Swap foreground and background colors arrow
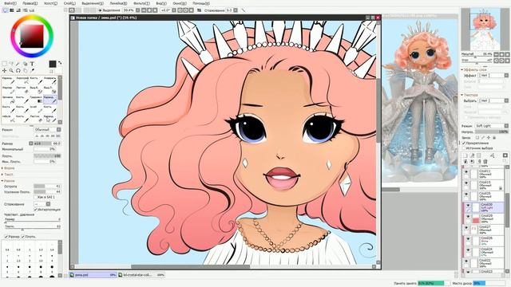This screenshot has width=511, height=287. tap(60, 64)
